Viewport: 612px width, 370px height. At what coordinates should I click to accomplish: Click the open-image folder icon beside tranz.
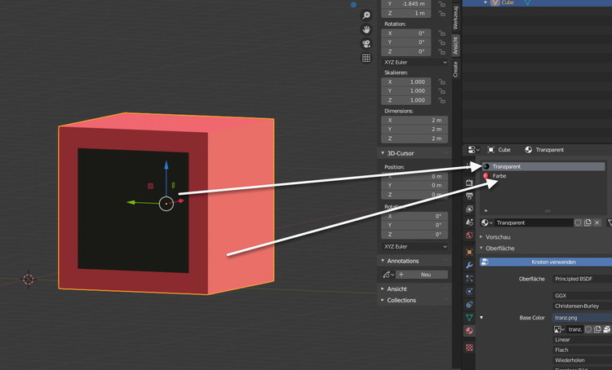(606, 329)
